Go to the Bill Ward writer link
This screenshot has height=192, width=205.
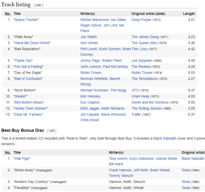[116, 164]
